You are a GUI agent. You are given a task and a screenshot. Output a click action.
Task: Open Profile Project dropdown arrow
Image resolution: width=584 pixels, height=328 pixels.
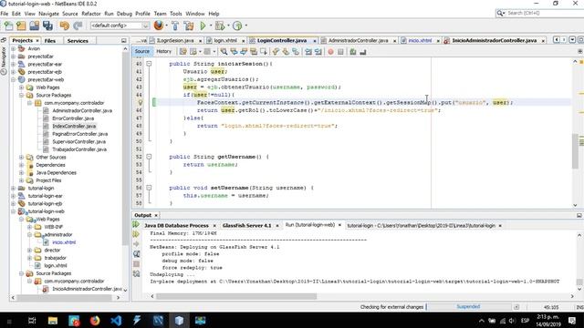[245, 26]
